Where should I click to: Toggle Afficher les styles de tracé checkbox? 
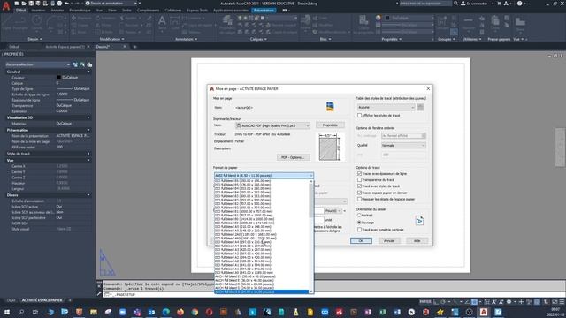(x=360, y=116)
